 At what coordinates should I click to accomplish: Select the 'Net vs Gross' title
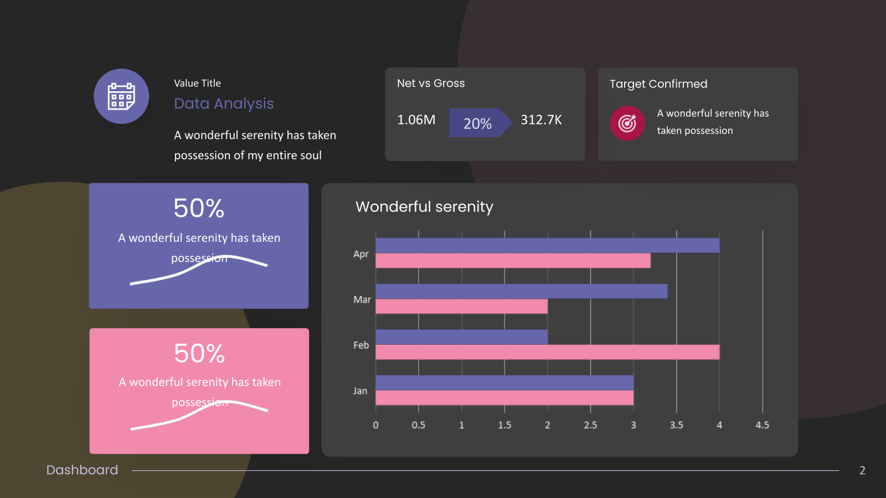click(431, 83)
